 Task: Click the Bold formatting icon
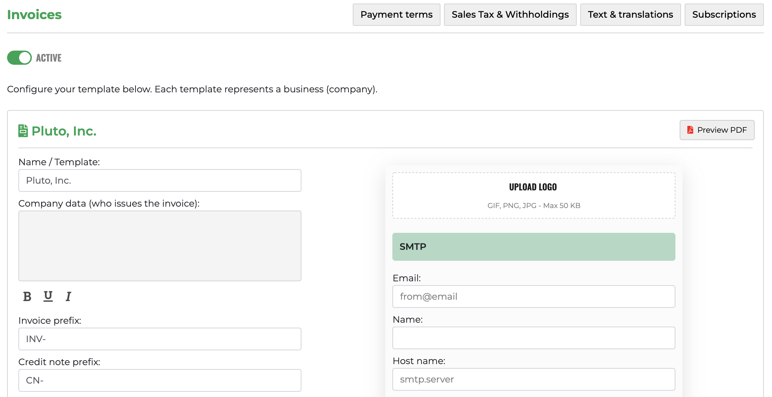pos(27,297)
